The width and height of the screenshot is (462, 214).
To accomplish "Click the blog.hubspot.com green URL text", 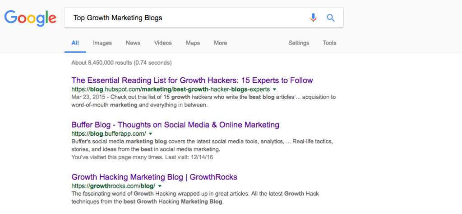I will (x=171, y=89).
